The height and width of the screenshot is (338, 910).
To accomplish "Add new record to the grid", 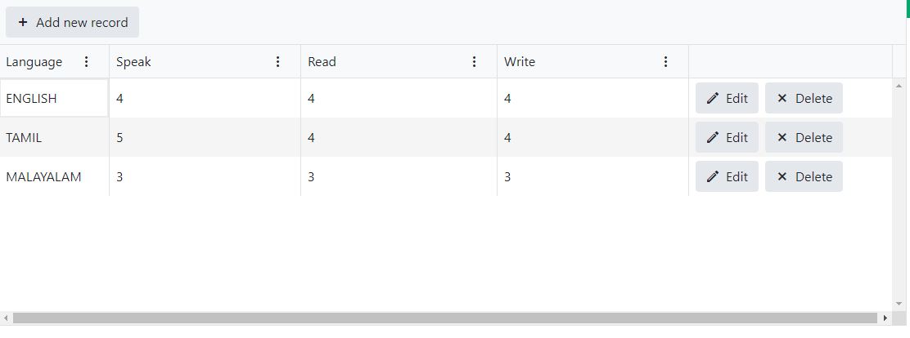I will [73, 23].
